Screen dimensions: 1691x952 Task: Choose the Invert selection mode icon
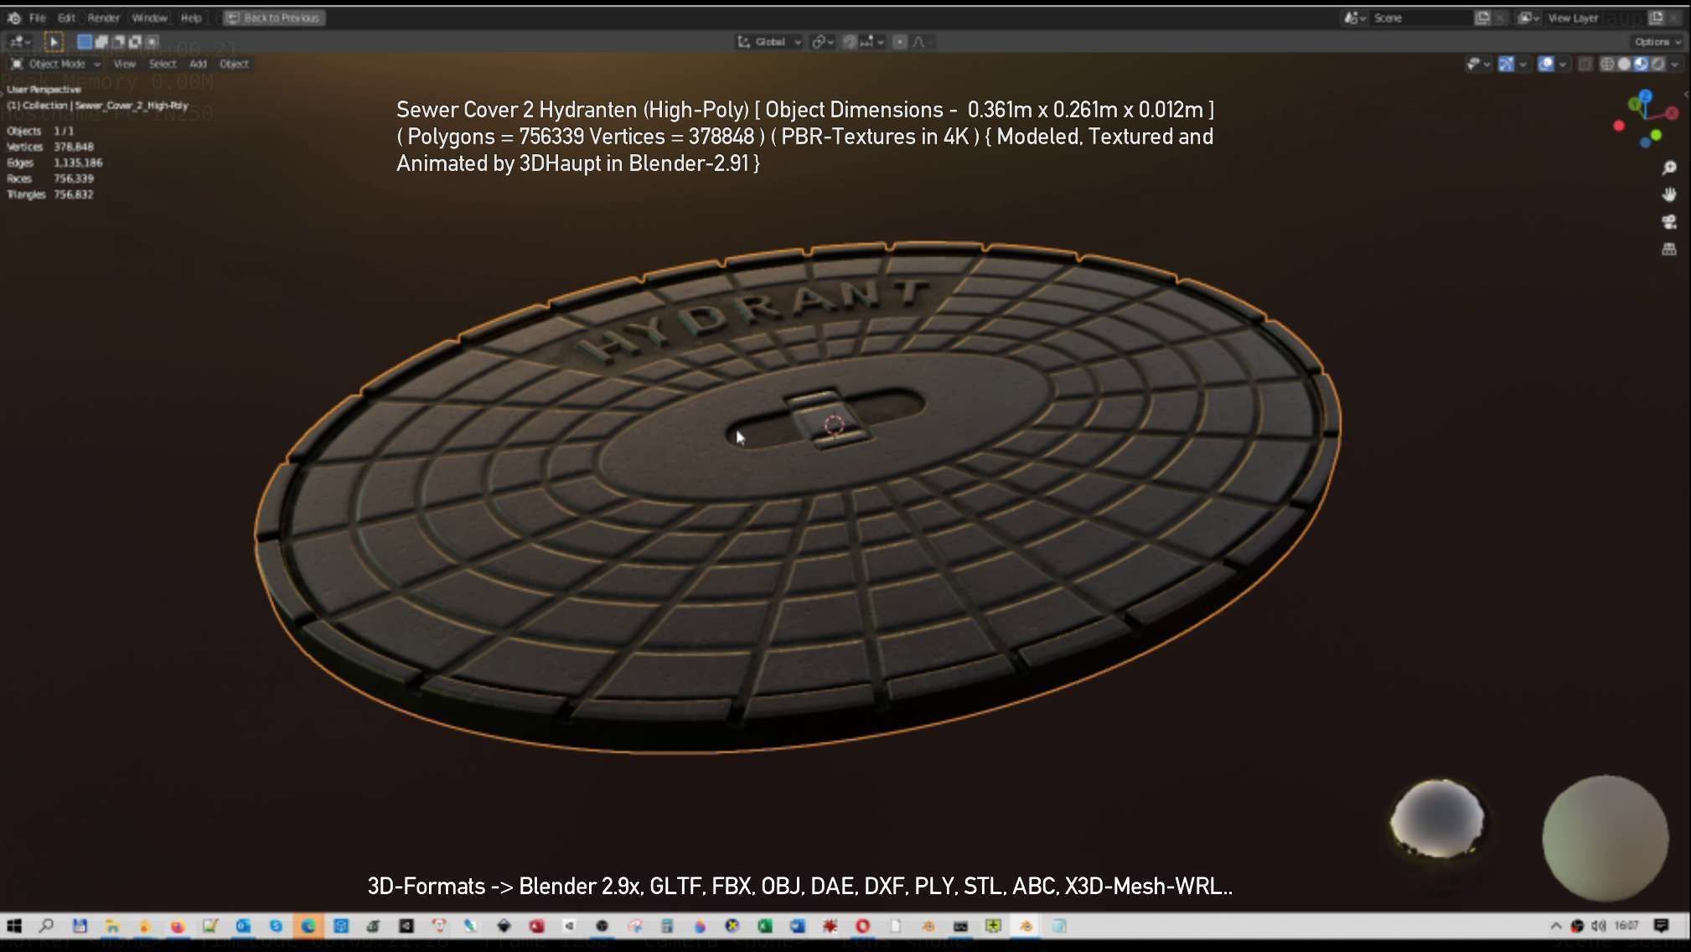tap(135, 41)
